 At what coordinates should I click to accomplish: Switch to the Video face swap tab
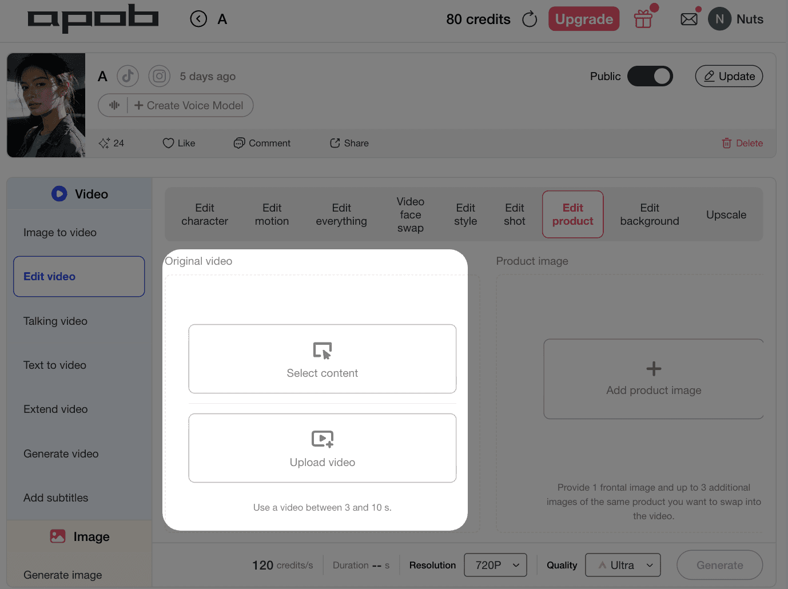[x=411, y=214]
